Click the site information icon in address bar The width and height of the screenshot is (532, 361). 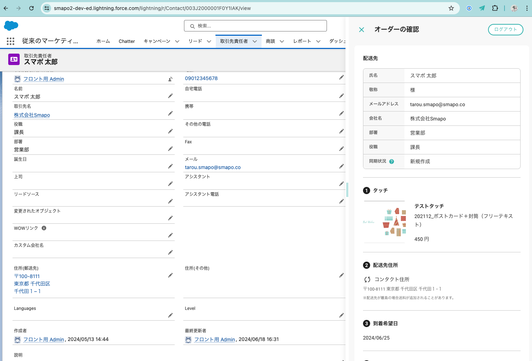coord(47,8)
